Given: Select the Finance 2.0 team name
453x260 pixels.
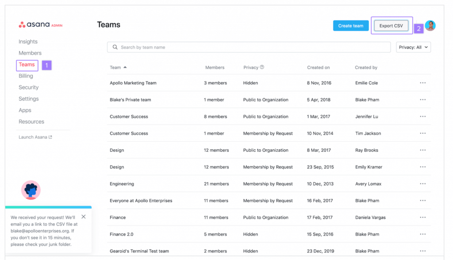Looking at the screenshot, I should click(122, 234).
